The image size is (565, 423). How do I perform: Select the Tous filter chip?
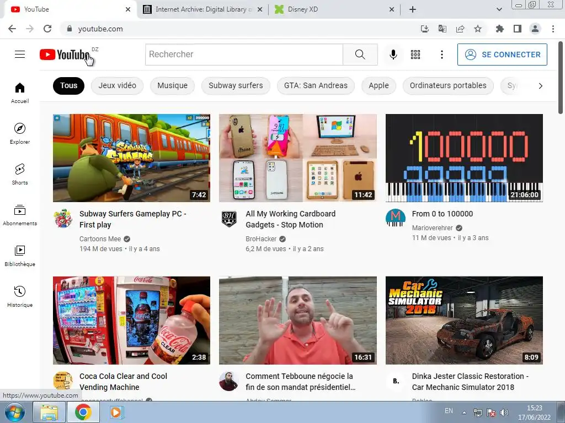[x=68, y=85]
